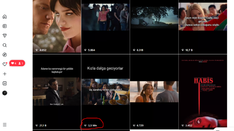
Task: Click the 3,5 Mn view count text
Action: click(92, 125)
